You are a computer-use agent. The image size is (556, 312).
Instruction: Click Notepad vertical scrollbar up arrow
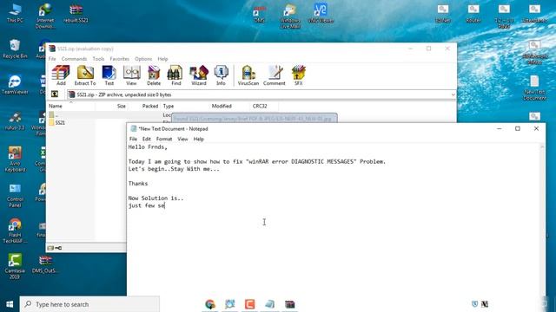coord(542,146)
